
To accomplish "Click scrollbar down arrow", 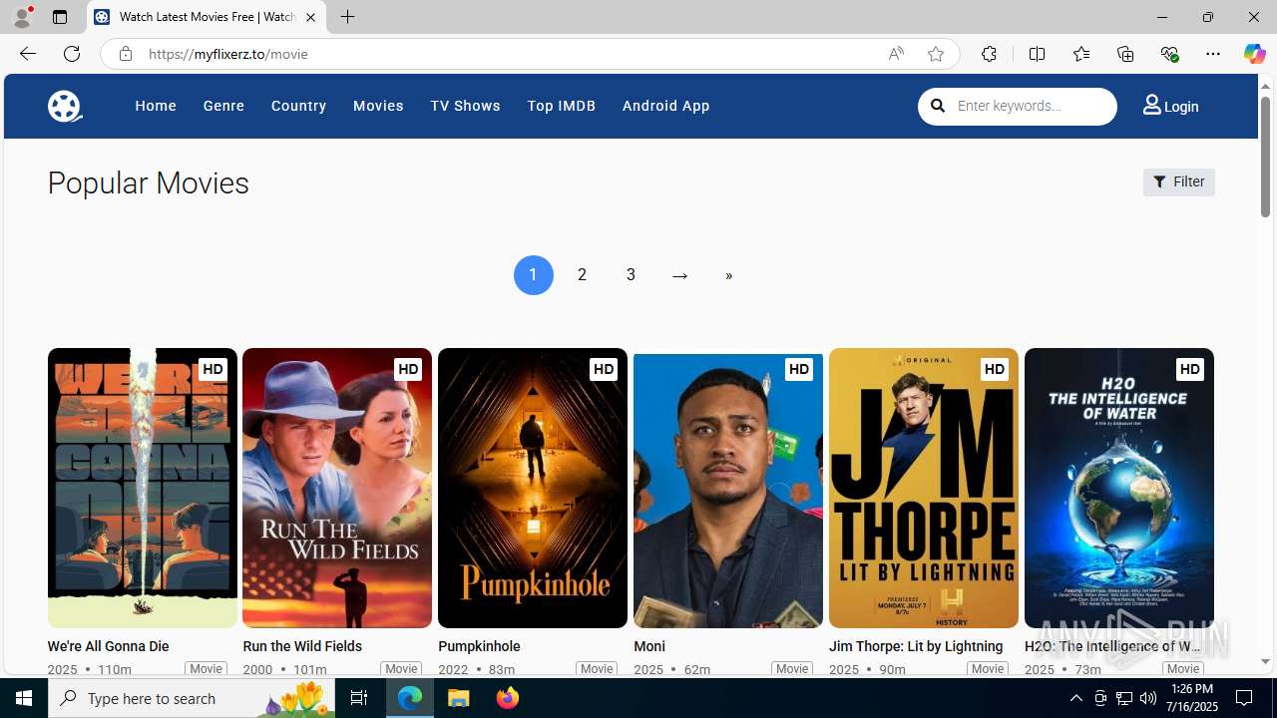I will click(x=1265, y=662).
